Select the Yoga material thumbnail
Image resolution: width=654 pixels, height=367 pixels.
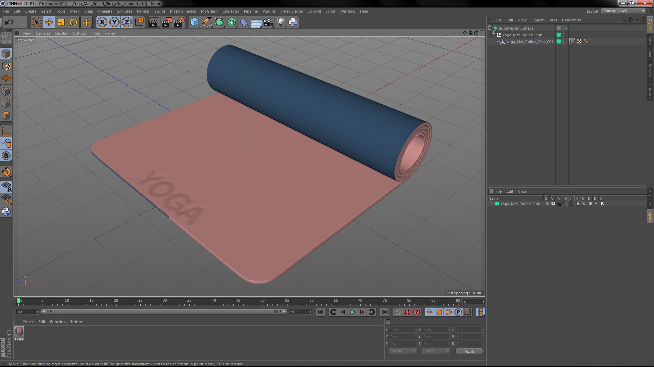pos(19,331)
